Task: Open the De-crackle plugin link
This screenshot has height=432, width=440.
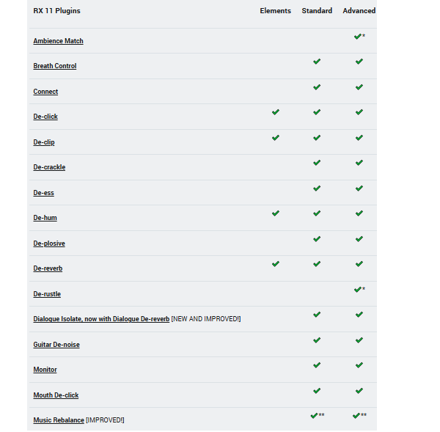Action: (49, 167)
